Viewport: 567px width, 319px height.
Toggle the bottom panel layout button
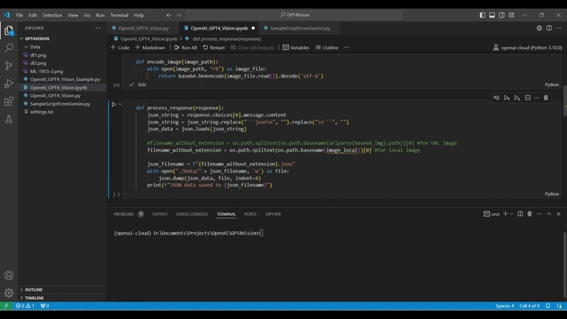492,15
